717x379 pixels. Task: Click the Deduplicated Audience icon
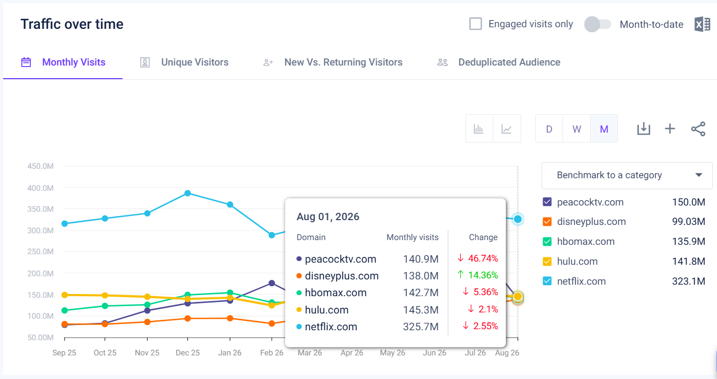(x=442, y=62)
